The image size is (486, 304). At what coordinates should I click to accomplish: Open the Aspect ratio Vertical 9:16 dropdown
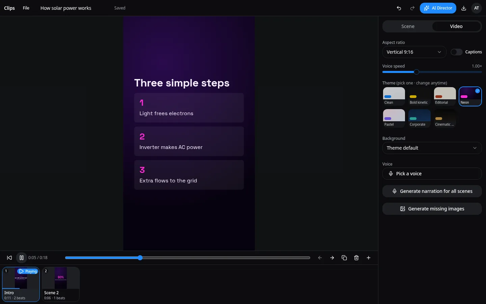(414, 52)
